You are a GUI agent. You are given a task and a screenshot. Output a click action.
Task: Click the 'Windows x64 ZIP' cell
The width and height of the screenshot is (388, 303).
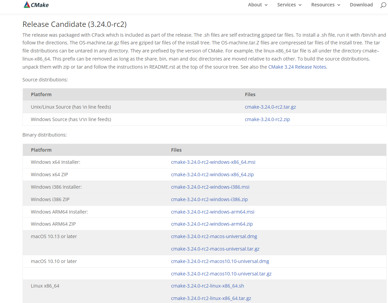click(49, 174)
